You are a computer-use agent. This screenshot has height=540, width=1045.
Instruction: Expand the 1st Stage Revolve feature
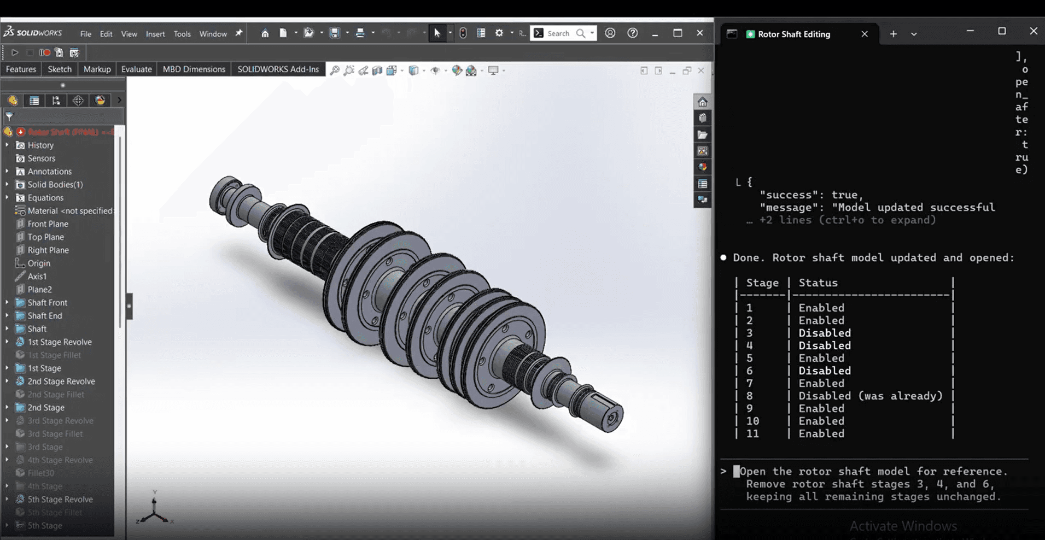(x=7, y=342)
